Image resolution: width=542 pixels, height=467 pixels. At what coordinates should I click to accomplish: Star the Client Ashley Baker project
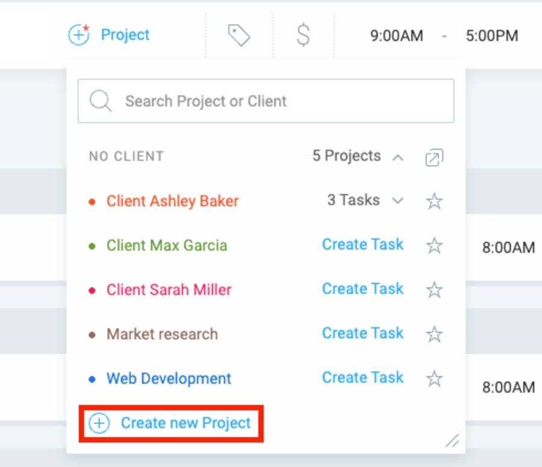[x=434, y=201]
